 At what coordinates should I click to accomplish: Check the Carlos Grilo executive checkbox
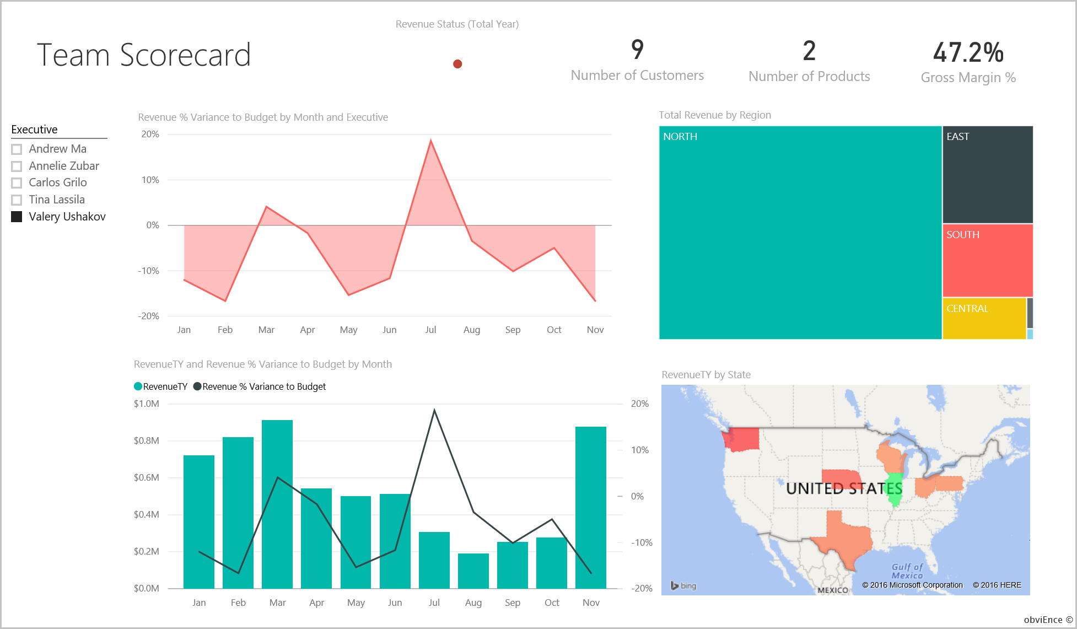[x=17, y=182]
